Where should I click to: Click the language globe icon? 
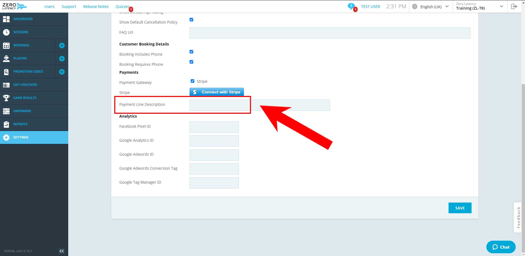[x=415, y=7]
